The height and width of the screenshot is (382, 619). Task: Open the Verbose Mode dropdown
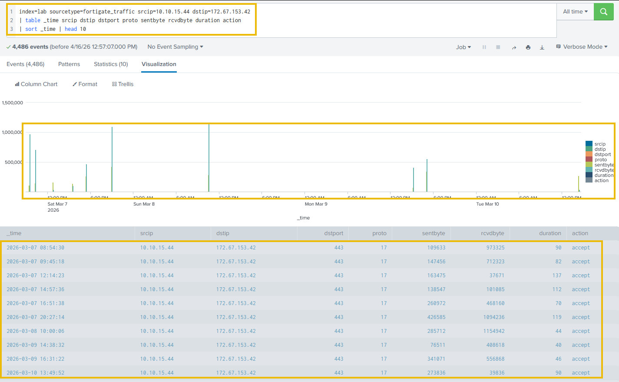(582, 47)
